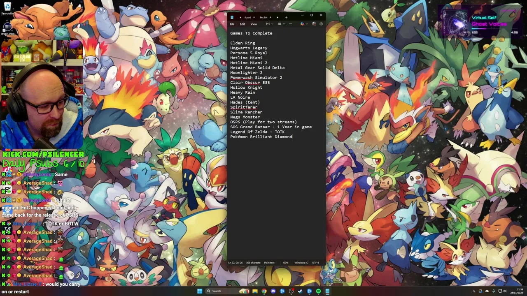Click the 'Spiritfarer' line

coord(244,107)
